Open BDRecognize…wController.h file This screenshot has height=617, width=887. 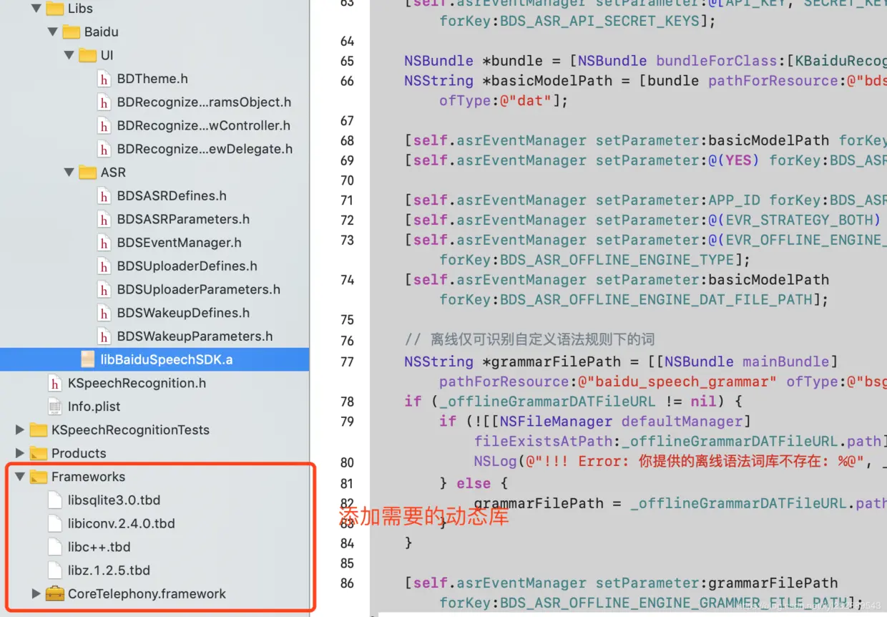(x=204, y=126)
